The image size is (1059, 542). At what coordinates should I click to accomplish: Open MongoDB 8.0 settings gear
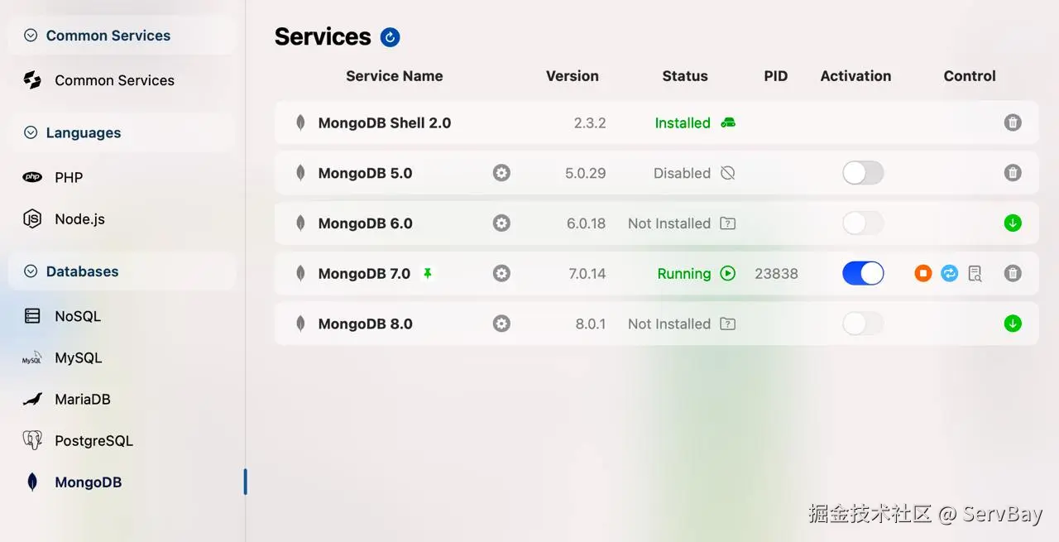(x=501, y=324)
